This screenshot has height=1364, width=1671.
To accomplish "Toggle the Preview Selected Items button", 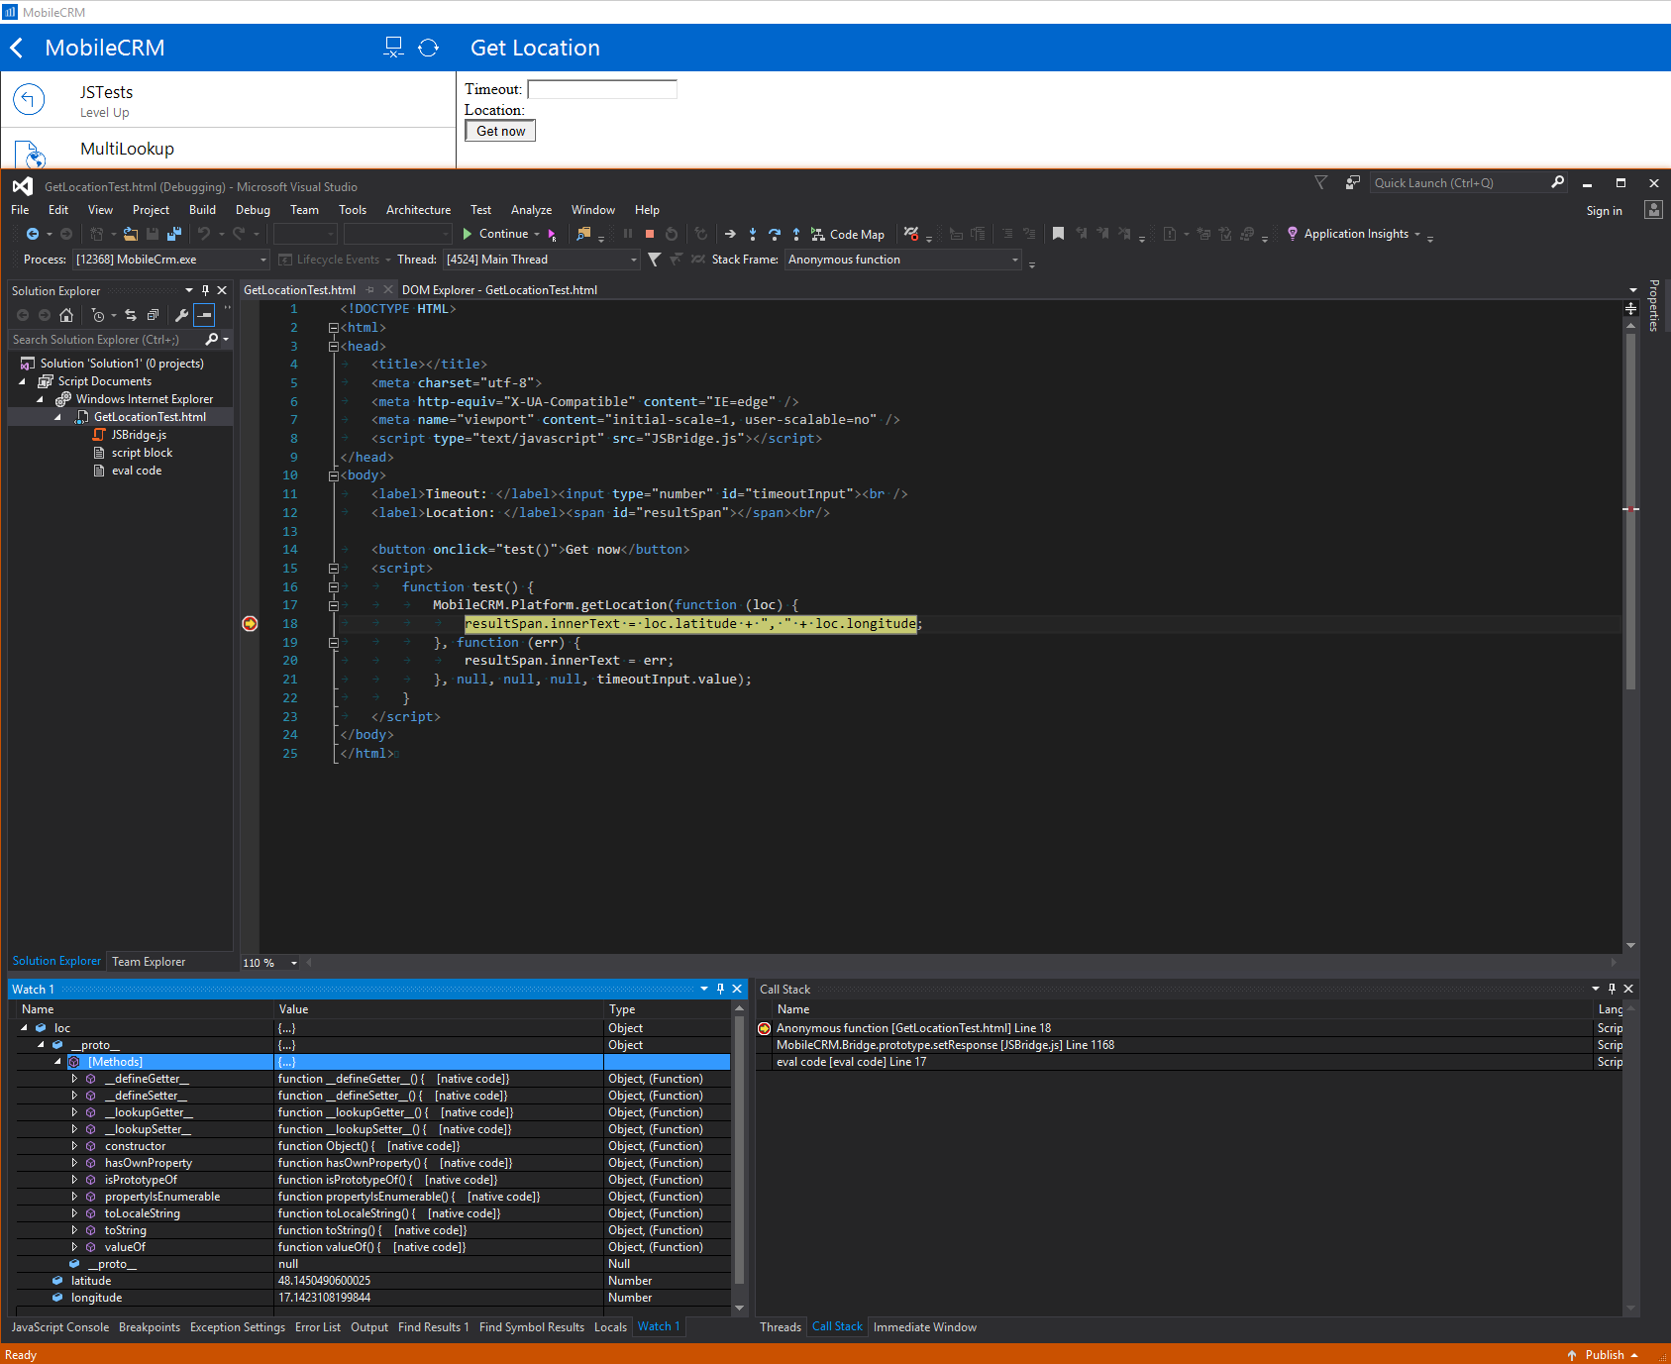I will [x=204, y=315].
